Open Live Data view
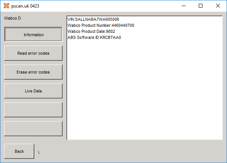 click(33, 91)
